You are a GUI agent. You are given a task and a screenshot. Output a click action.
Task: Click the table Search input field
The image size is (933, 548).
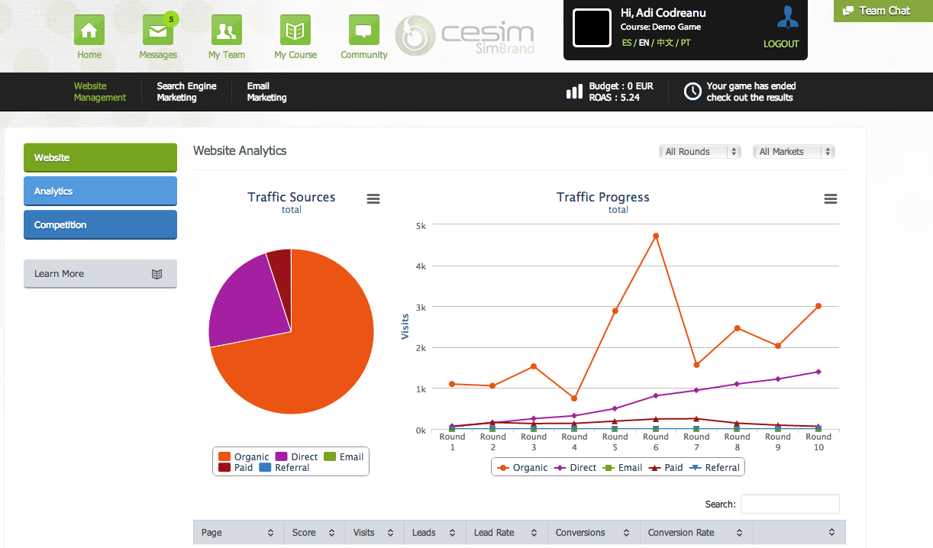(x=789, y=504)
